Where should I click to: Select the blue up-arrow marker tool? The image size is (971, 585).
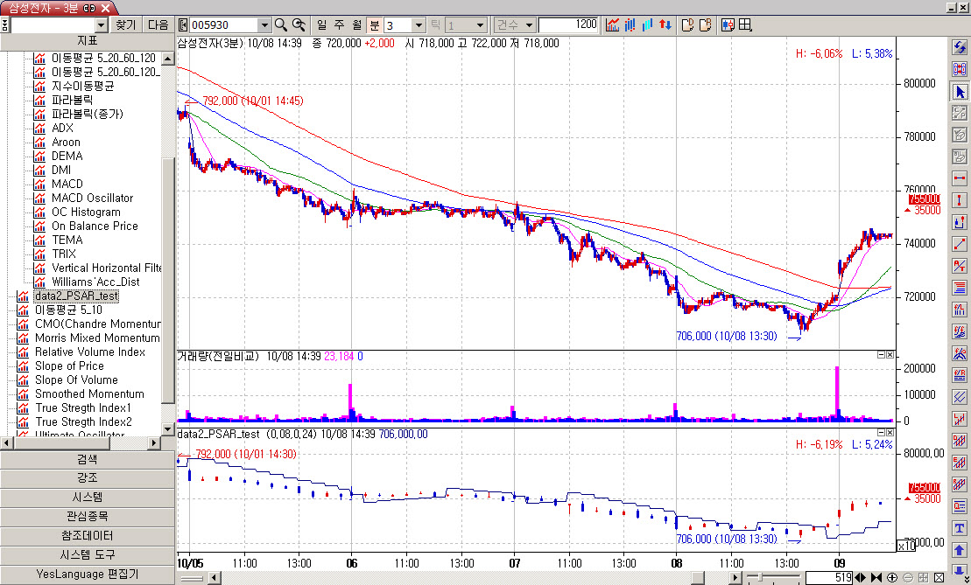(960, 549)
